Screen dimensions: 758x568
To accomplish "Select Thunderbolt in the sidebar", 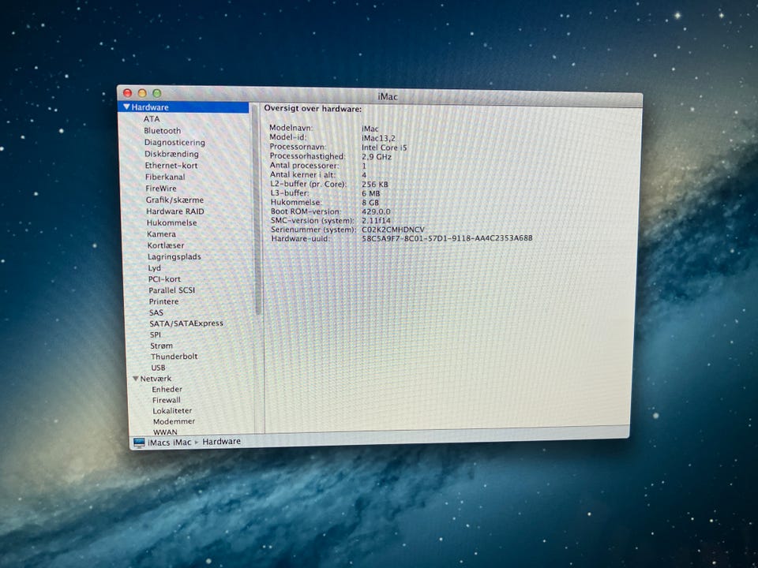I will coord(174,357).
